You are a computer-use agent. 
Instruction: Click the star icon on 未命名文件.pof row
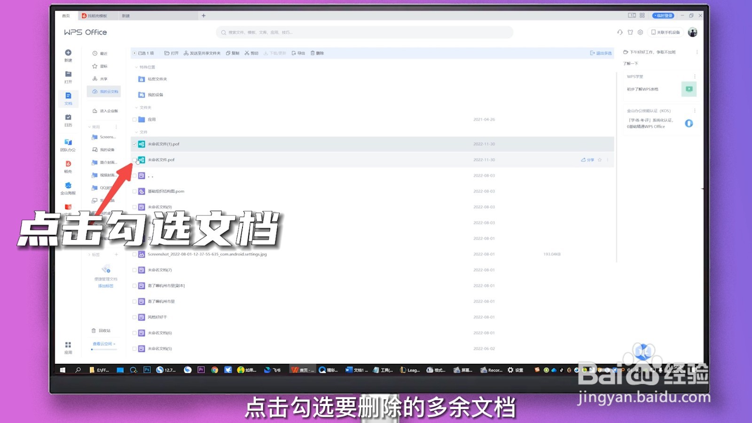click(600, 160)
